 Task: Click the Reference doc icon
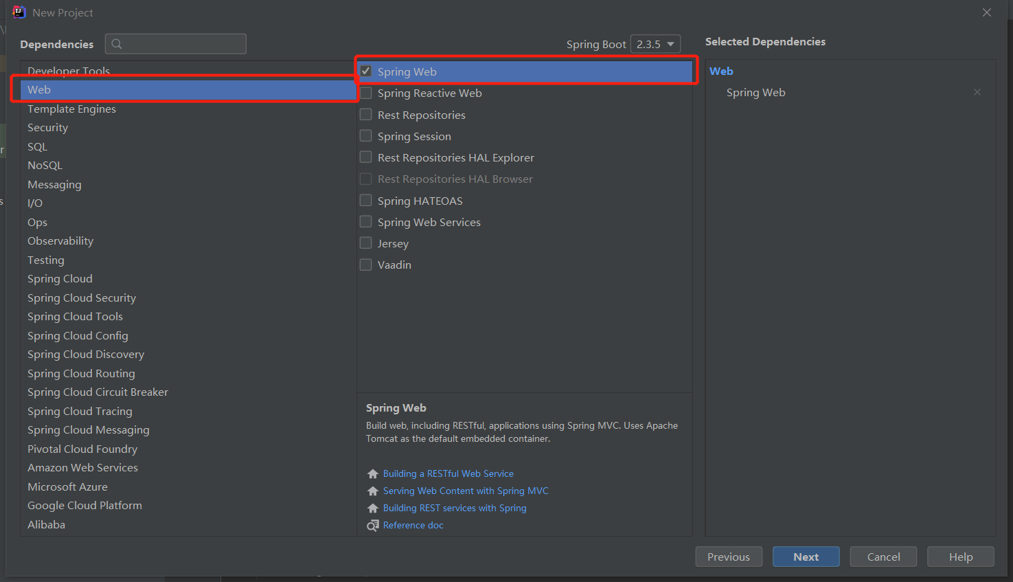coord(373,526)
